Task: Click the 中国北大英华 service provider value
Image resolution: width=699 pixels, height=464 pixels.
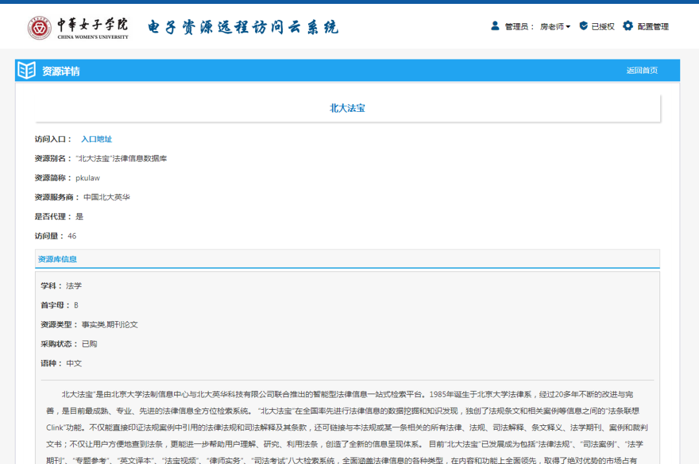Action: click(107, 197)
